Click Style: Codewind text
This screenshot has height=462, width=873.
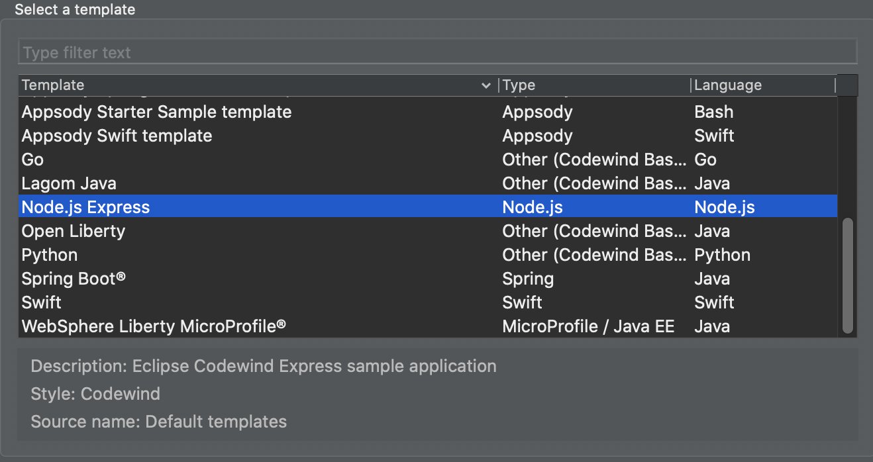pos(95,394)
